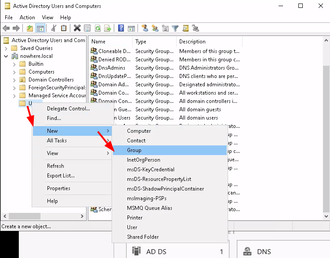This screenshot has height=258, width=330.
Task: Click the tree pane horizontal scrollbar right arrow
Action: tap(82, 216)
